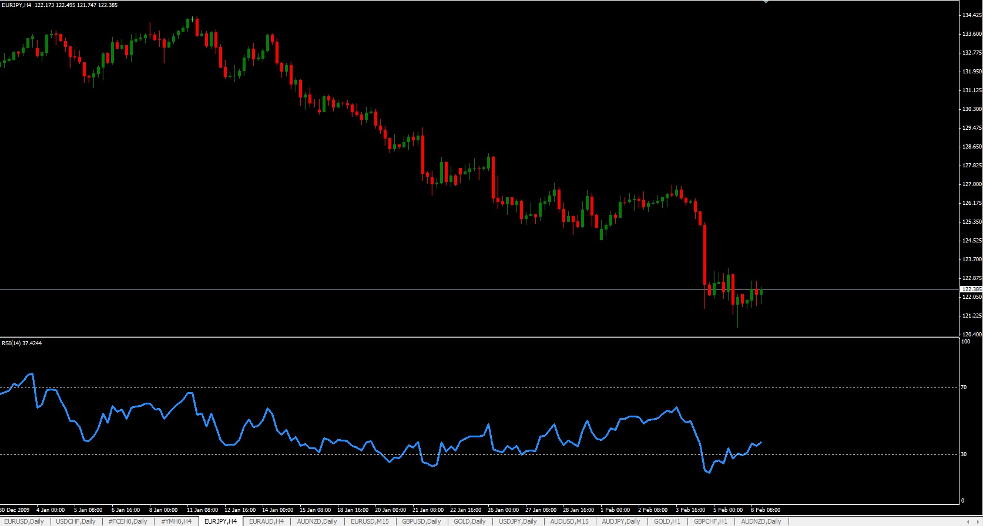
Task: Click the 134.425 price scale label
Action: tap(972, 15)
